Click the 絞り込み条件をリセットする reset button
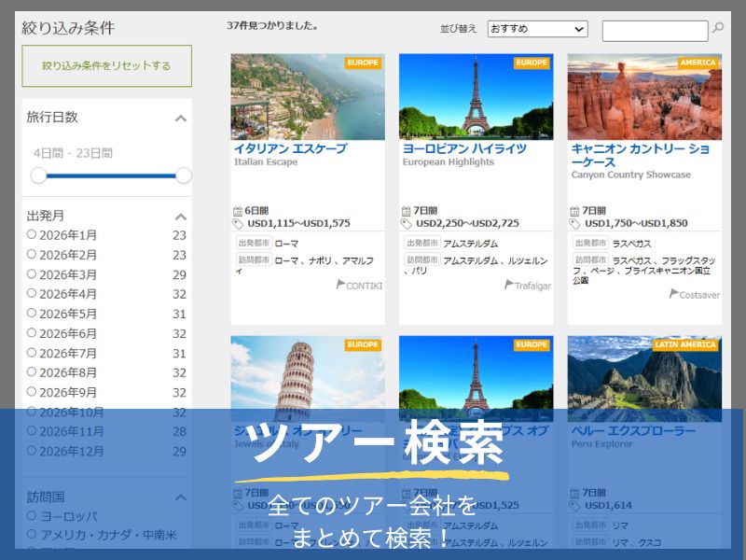 point(107,65)
